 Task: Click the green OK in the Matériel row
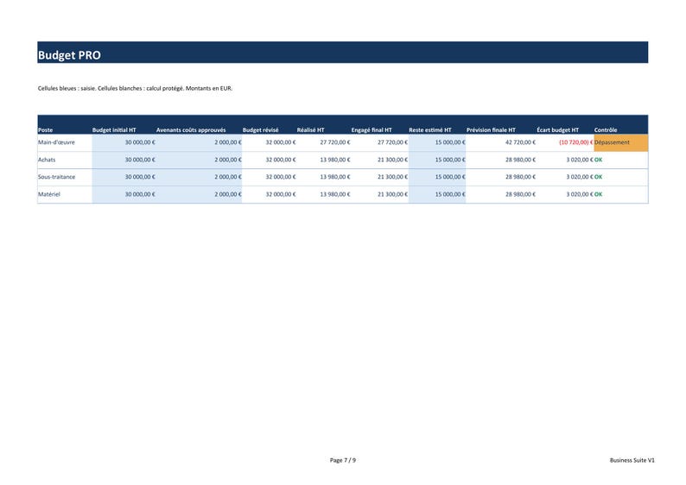pyautogui.click(x=599, y=194)
